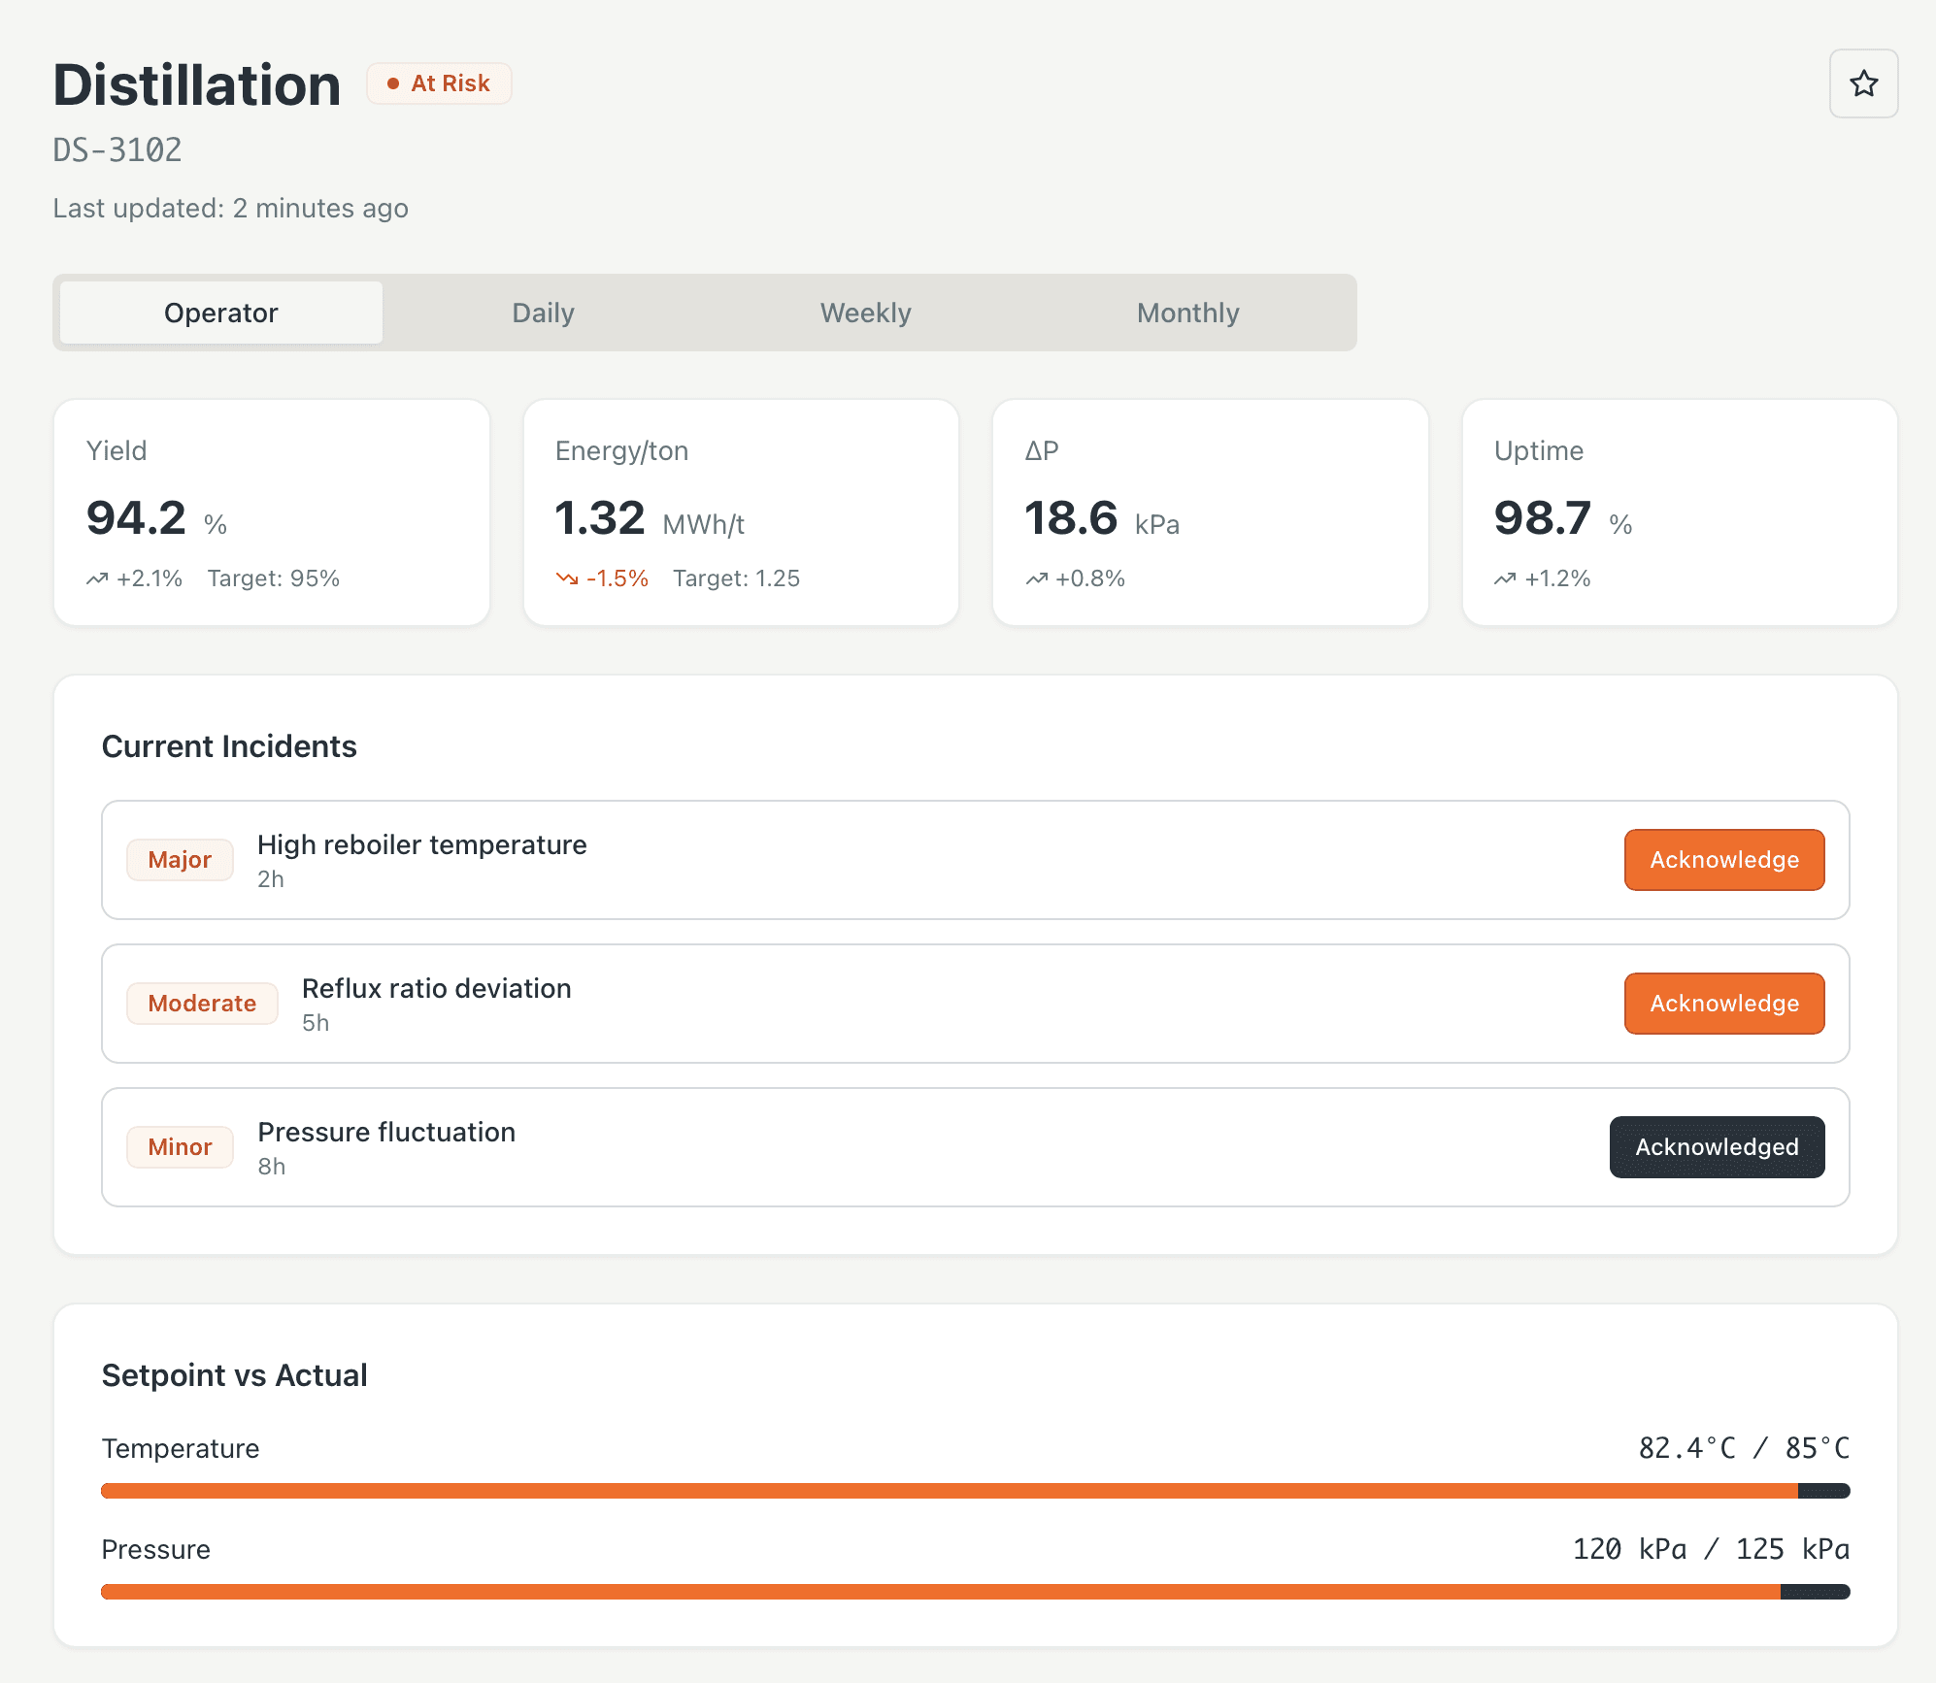Switch to the Daily tab
The image size is (1936, 1683).
pos(544,313)
